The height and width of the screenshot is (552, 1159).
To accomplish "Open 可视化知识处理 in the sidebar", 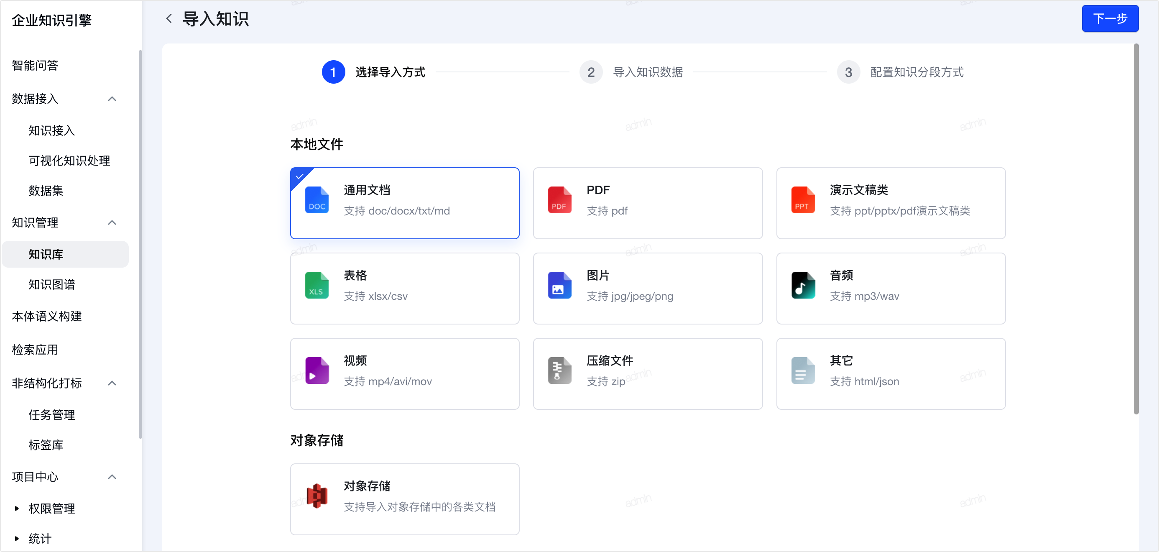I will [x=69, y=161].
